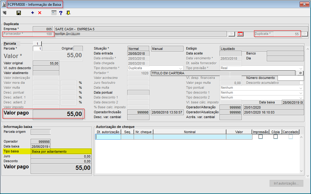Delete record with the red X icon
This screenshot has height=194, width=311.
coord(40,13)
